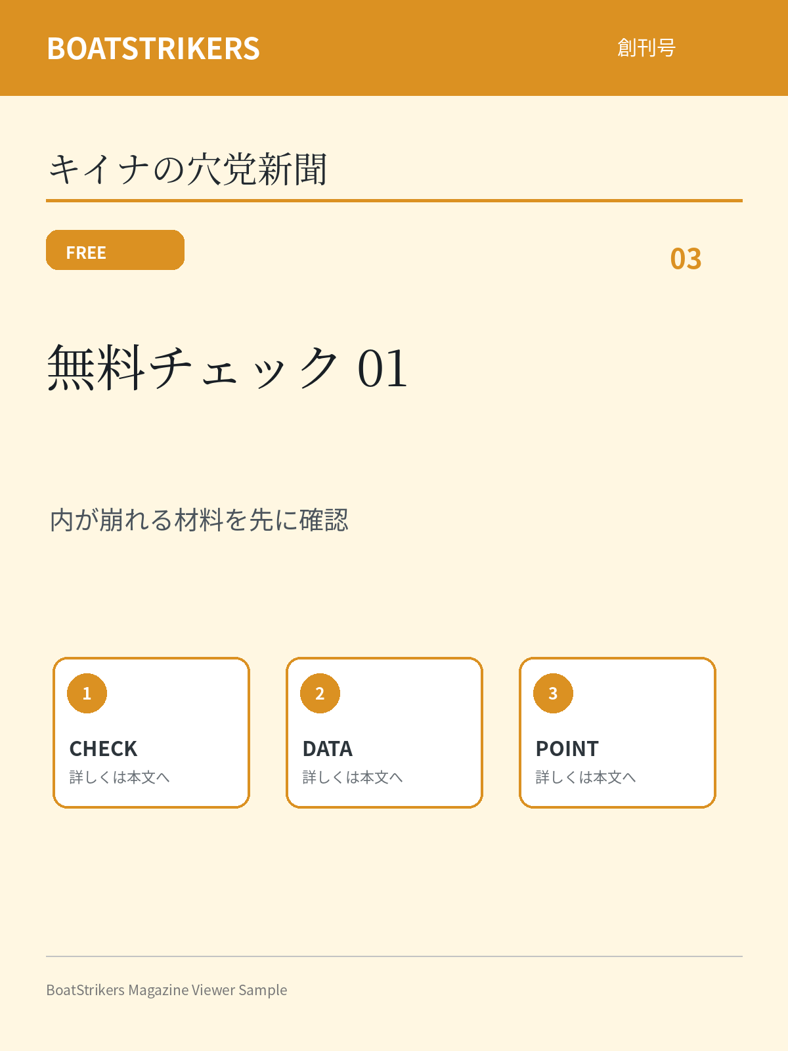Image resolution: width=788 pixels, height=1051 pixels.
Task: Open the CHECK card
Action: tap(151, 732)
